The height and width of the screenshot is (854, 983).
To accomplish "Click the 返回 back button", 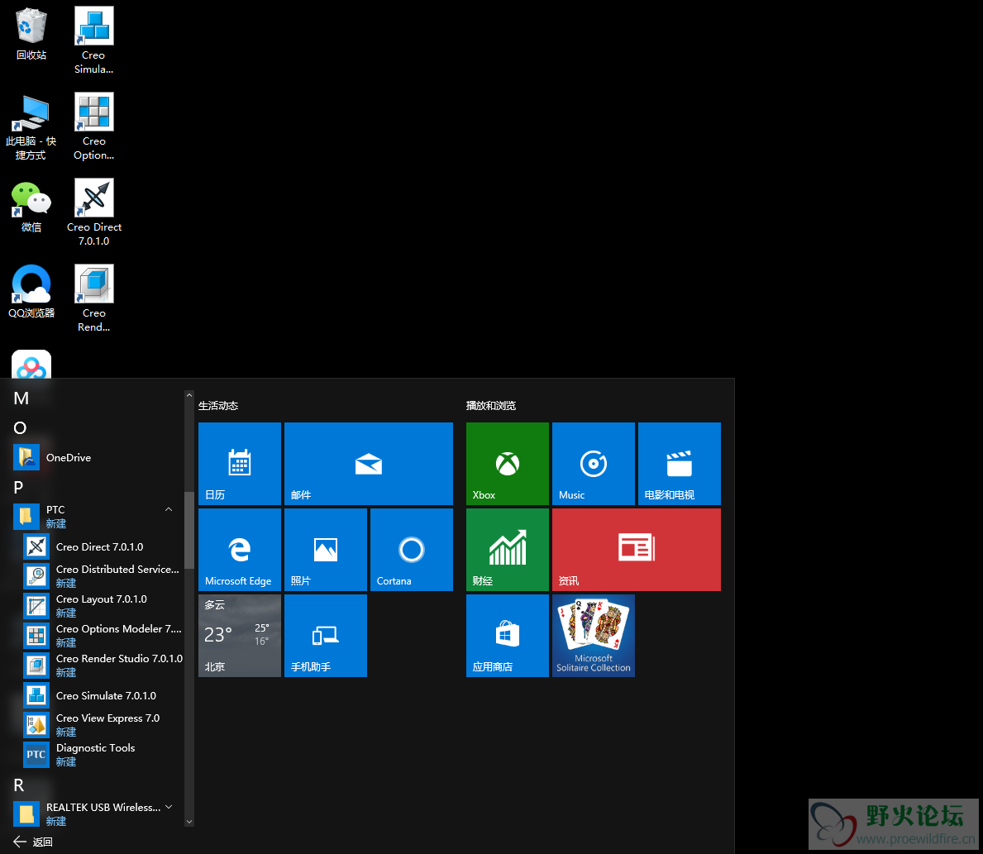I will [33, 842].
